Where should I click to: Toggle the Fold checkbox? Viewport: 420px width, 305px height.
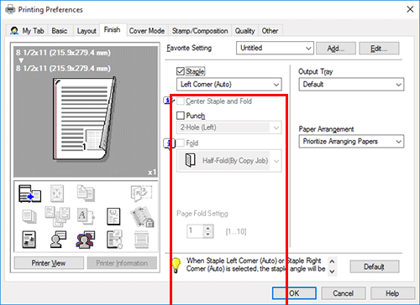pyautogui.click(x=181, y=143)
